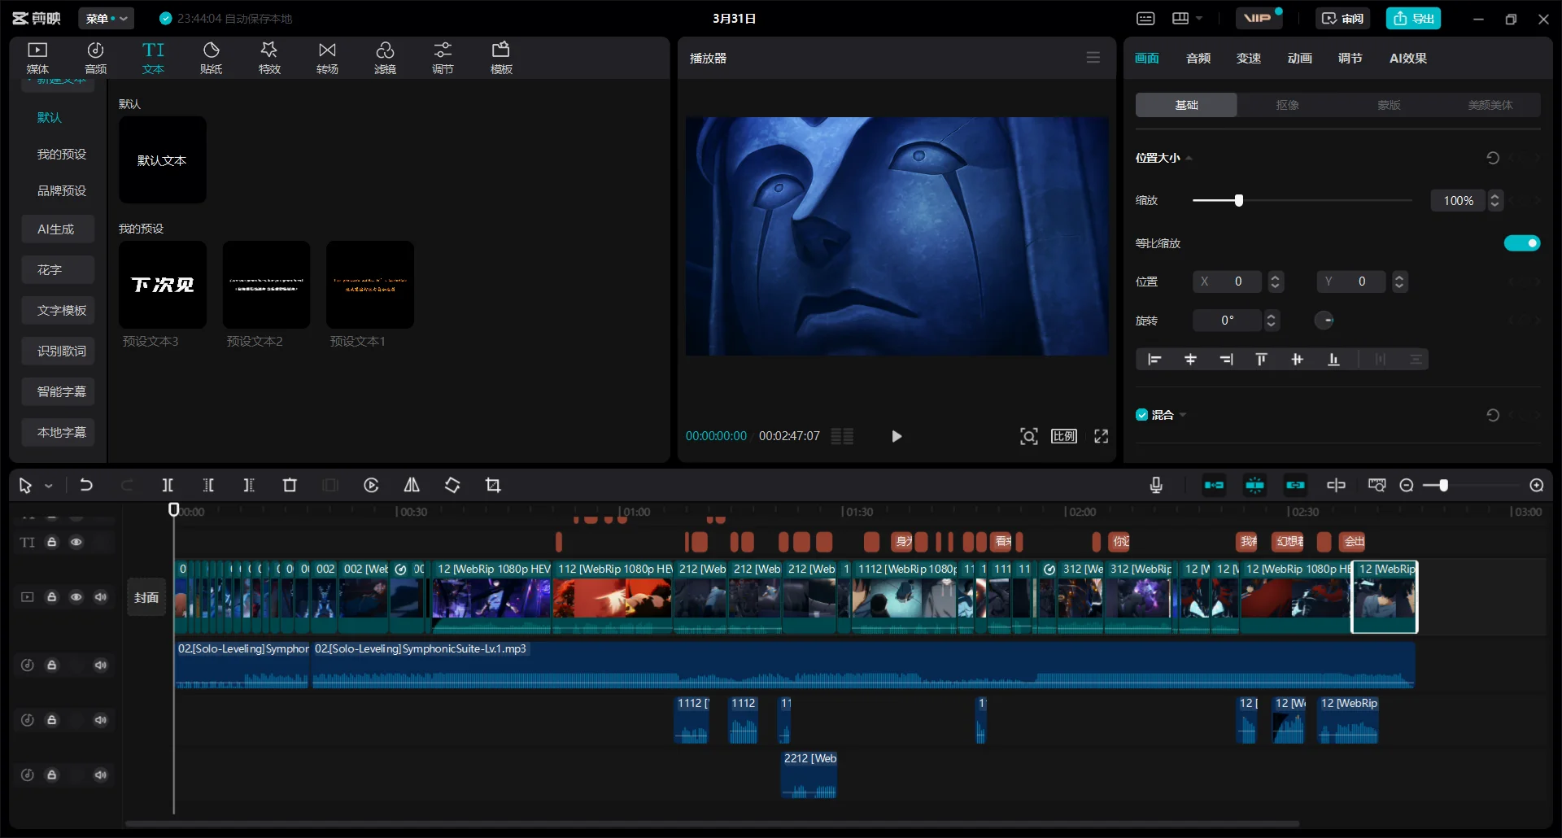Click the align left icon

1154,359
